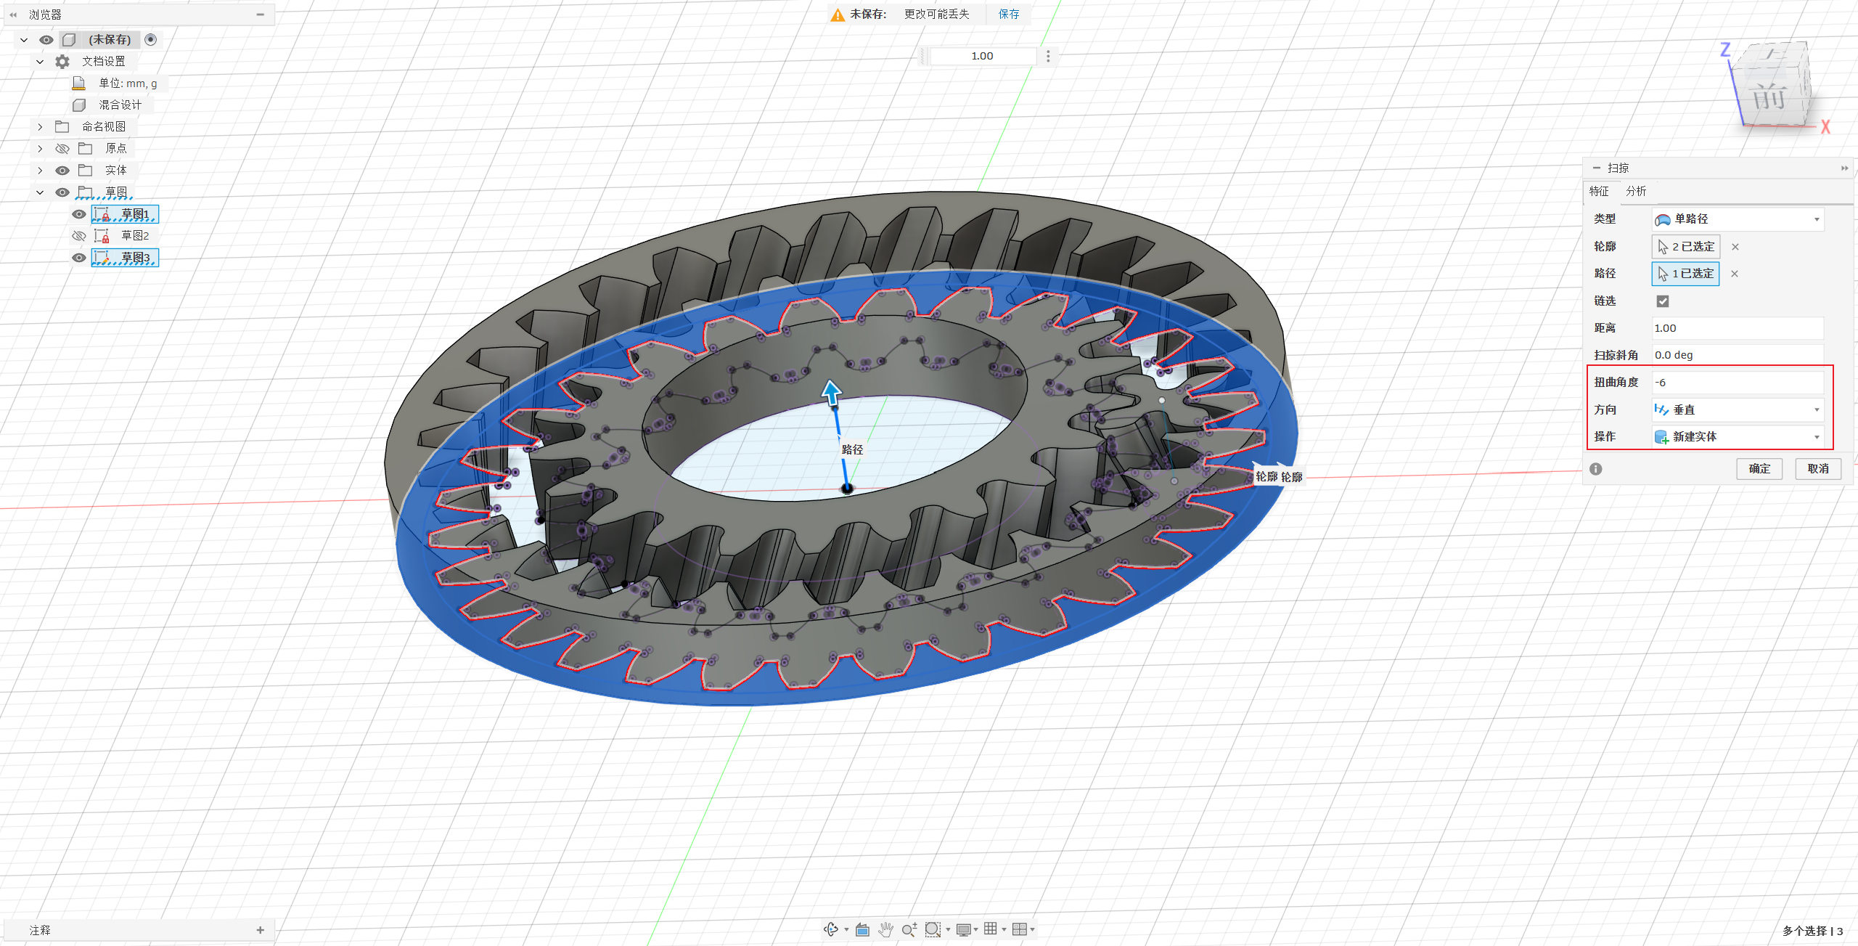Click 确定 to confirm sweep
This screenshot has height=946, width=1858.
click(x=1759, y=469)
